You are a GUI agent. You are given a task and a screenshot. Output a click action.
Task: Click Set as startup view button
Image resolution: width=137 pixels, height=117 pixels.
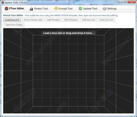click(x=33, y=20)
